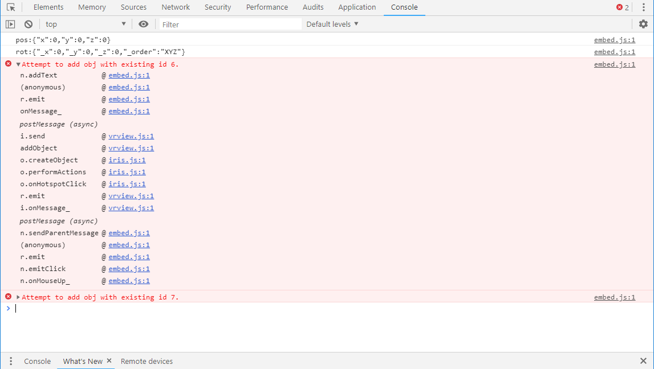Select the What's New drawer tab
The width and height of the screenshot is (654, 369).
[x=83, y=361]
